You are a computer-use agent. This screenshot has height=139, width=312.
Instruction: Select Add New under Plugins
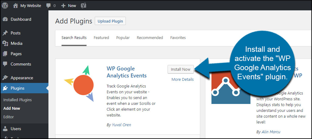tap(12, 109)
